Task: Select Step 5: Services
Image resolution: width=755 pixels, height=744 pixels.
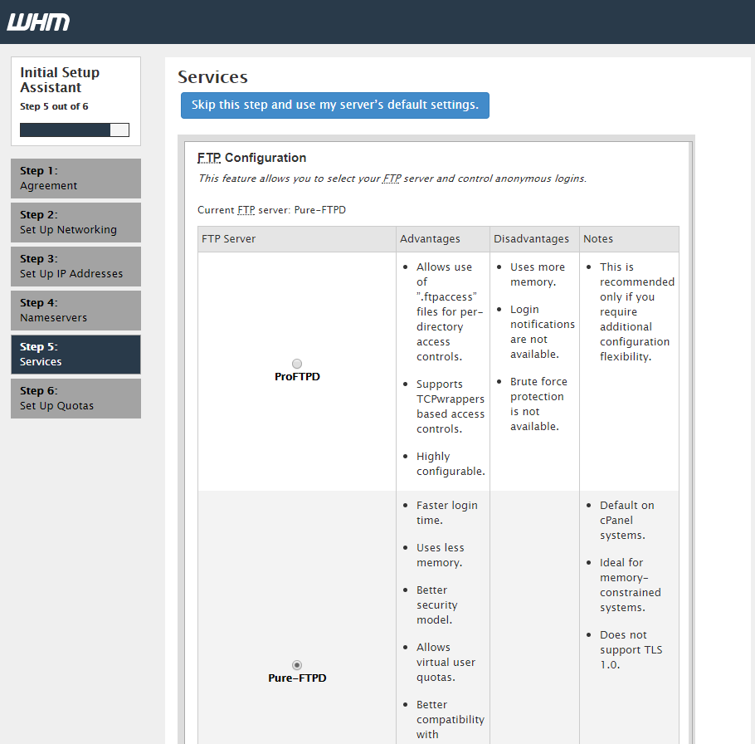Action: click(76, 355)
